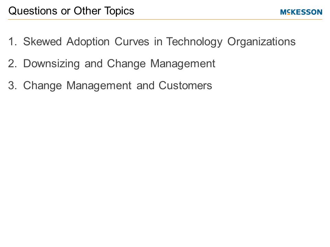Click the word 'Curves' in item one

pos(132,42)
